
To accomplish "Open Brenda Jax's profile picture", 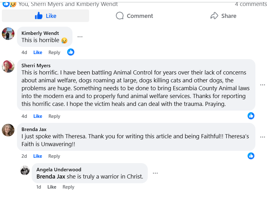I will tap(8, 130).
